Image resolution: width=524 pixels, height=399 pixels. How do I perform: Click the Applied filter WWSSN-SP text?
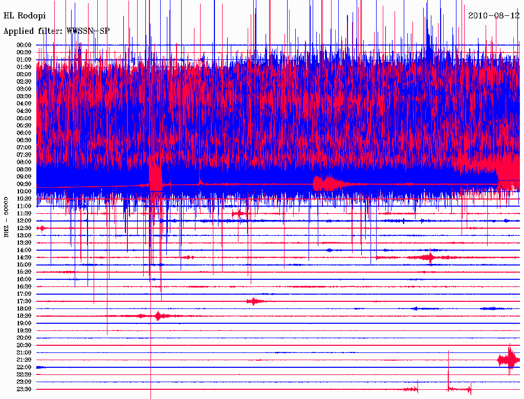[56, 31]
